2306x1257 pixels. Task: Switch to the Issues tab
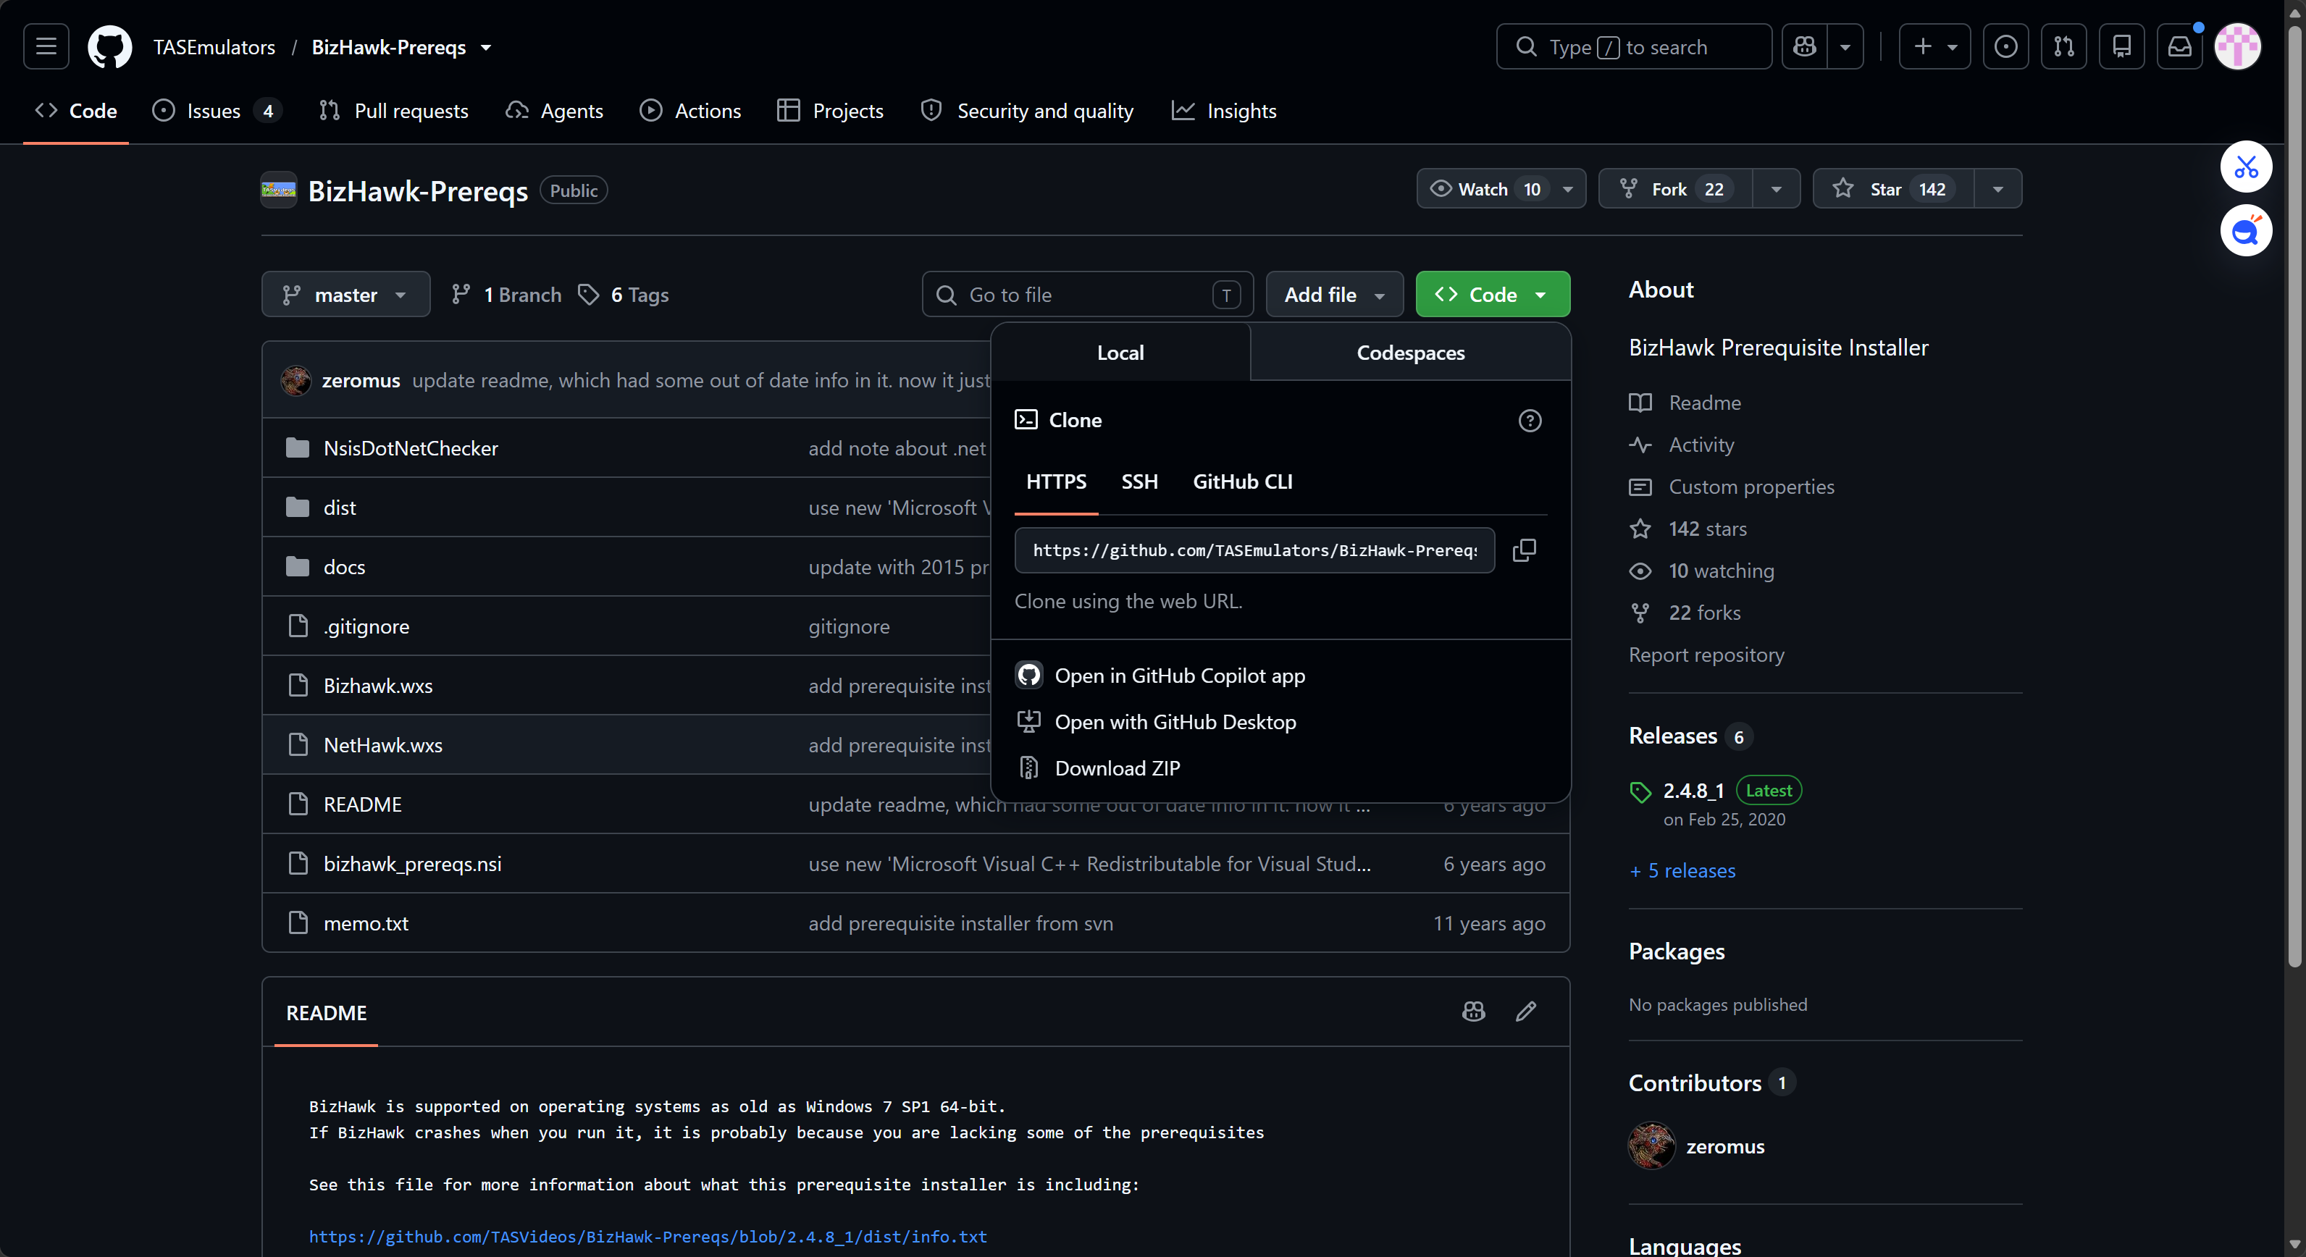coord(217,111)
